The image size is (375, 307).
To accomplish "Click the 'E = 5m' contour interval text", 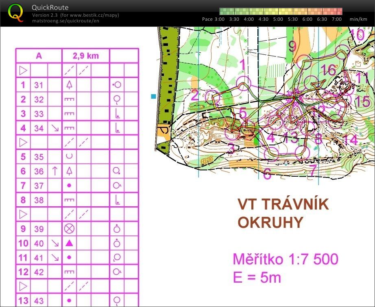I will click(x=257, y=278).
